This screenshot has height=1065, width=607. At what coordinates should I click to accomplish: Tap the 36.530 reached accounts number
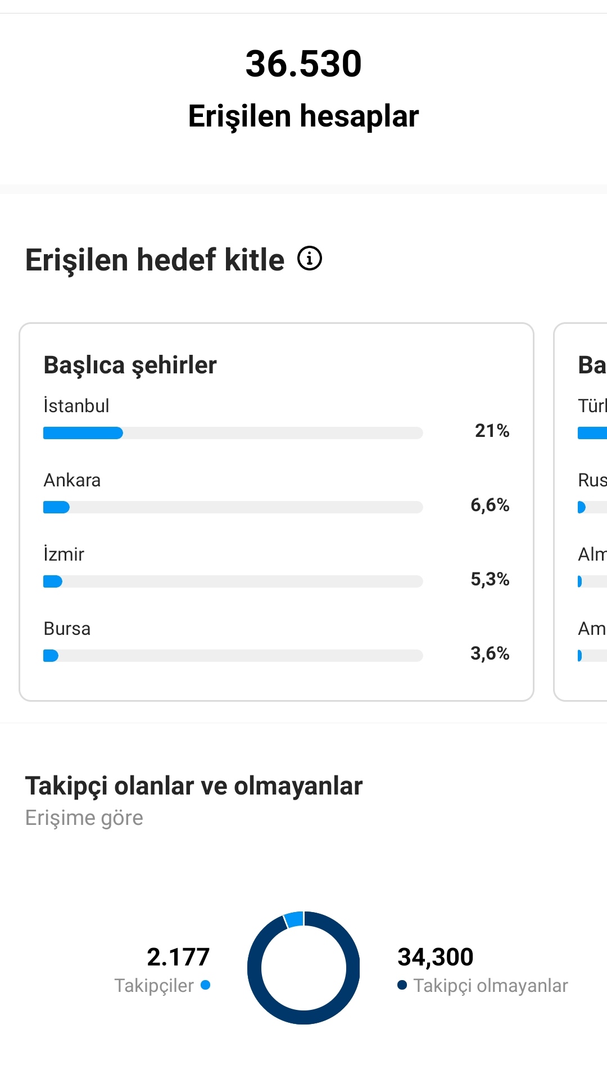pos(303,64)
